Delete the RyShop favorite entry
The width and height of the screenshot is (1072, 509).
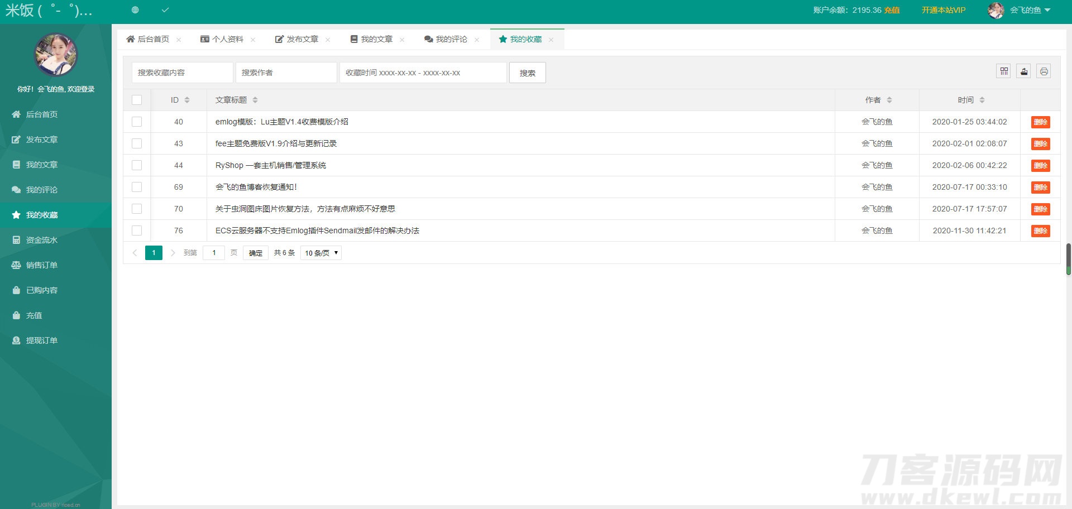pyautogui.click(x=1040, y=166)
